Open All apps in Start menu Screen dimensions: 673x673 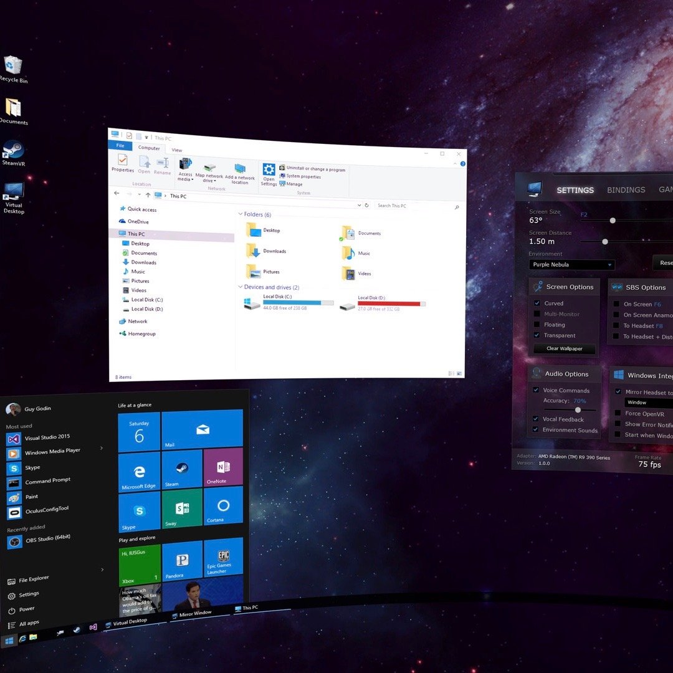click(x=24, y=624)
